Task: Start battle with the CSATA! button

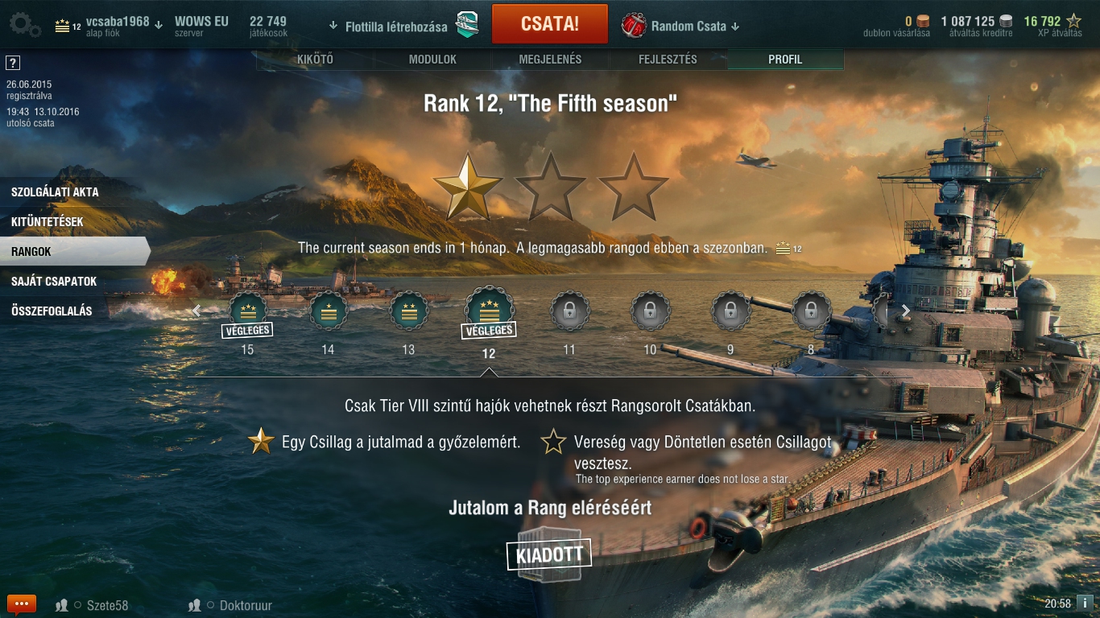Action: (549, 23)
